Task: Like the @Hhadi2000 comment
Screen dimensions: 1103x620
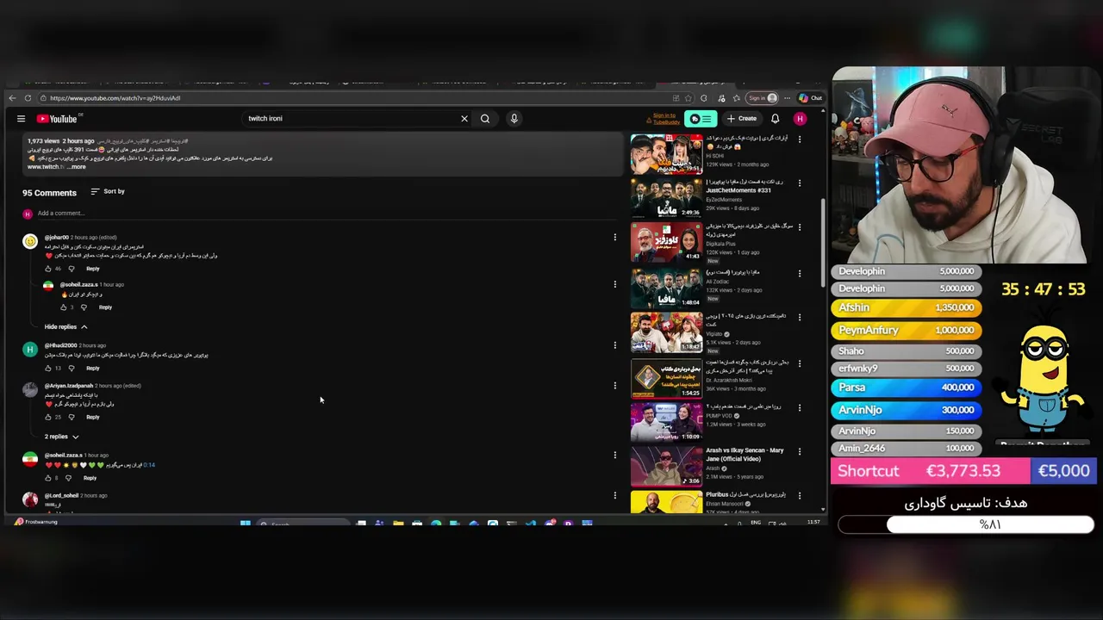Action: (48, 368)
